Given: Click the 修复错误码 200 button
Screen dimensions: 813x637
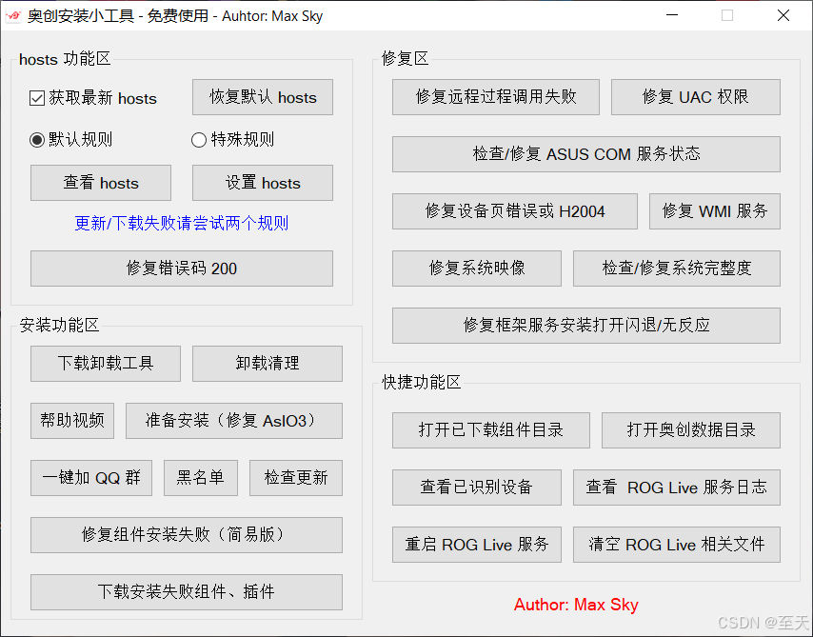Looking at the screenshot, I should pyautogui.click(x=182, y=269).
